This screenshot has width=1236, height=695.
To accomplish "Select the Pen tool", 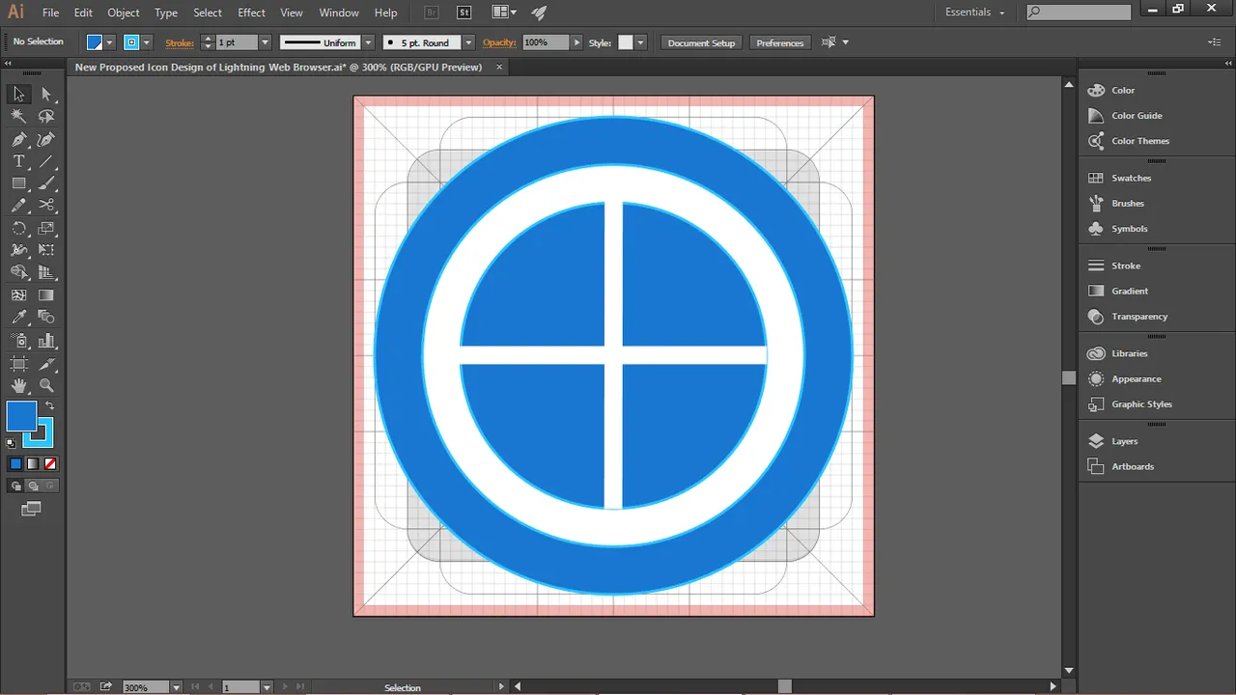I will [18, 139].
